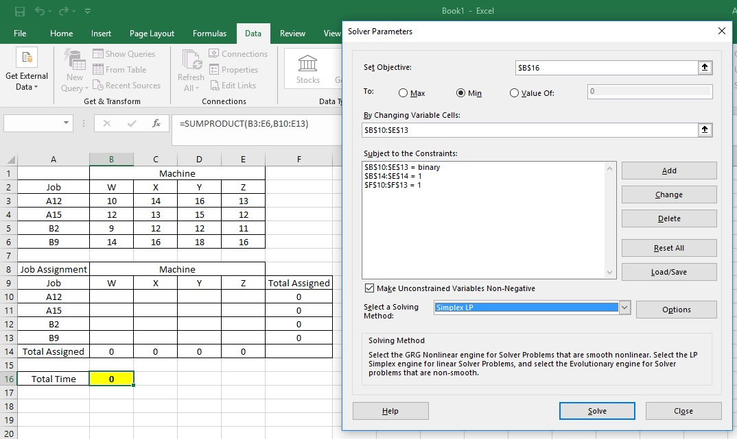
Task: Select the yellow Total Time cell B16
Action: pyautogui.click(x=111, y=379)
